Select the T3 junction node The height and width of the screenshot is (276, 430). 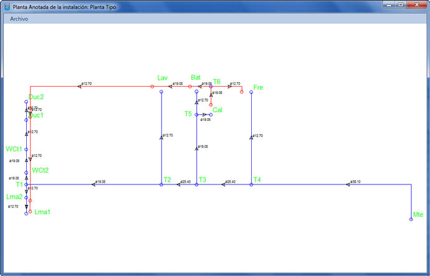coord(196,184)
